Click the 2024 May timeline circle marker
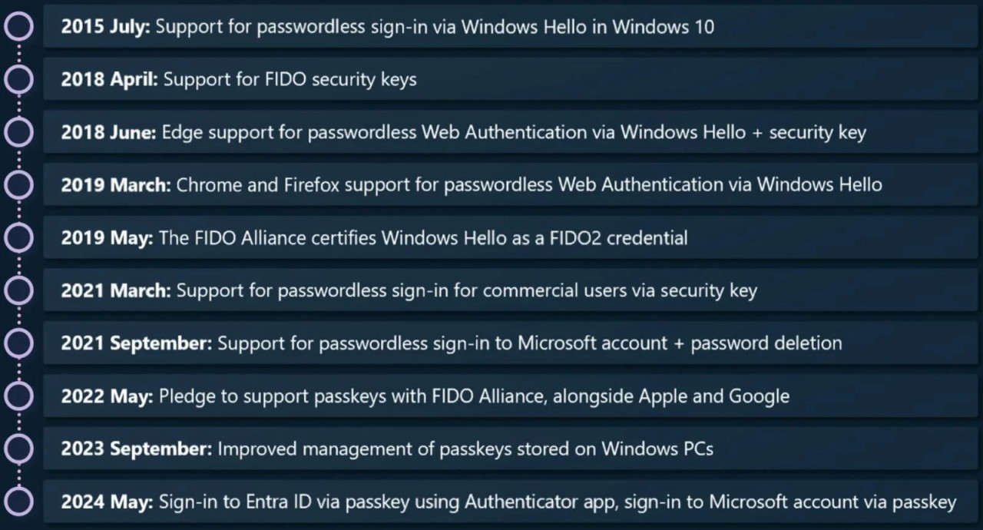 [x=18, y=502]
